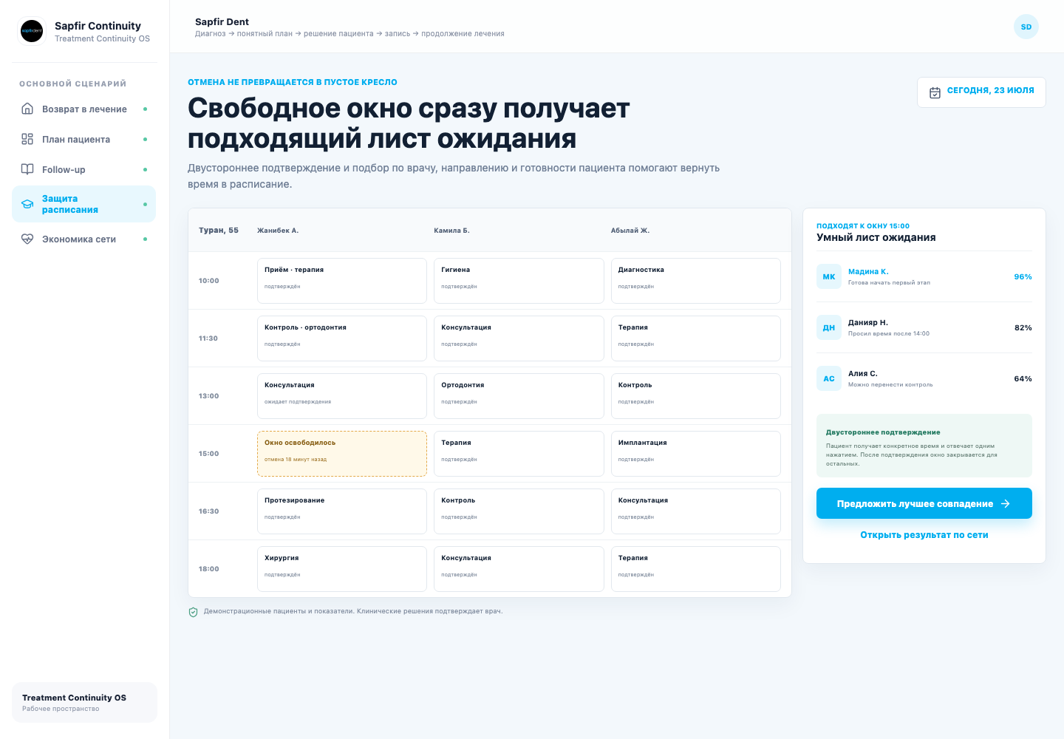Click the Двустороннее подтверждение info box
1064x739 pixels.
click(924, 446)
